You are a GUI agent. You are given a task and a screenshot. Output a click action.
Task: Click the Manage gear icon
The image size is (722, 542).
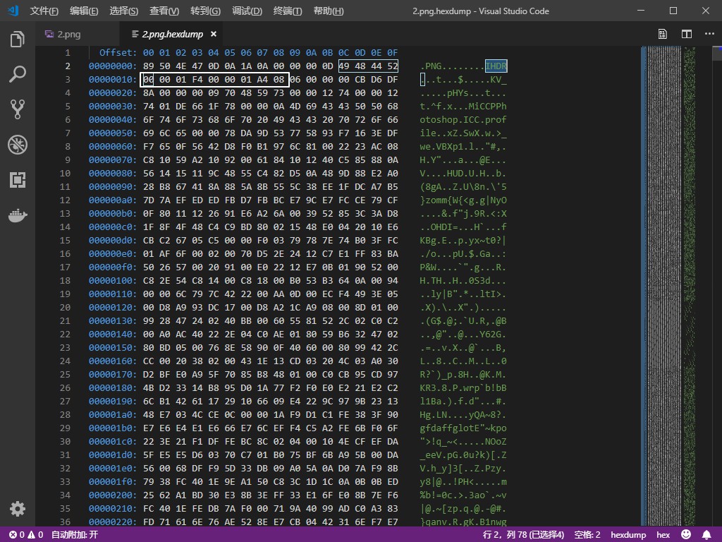(18, 509)
